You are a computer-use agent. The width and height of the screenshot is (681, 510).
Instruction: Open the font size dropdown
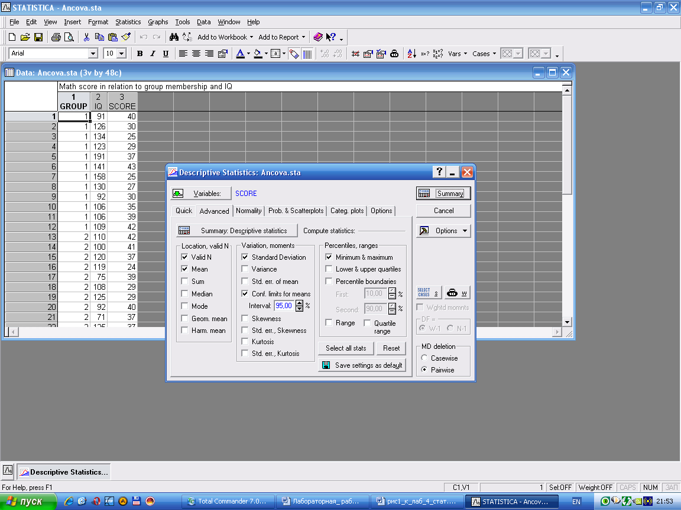click(x=122, y=54)
